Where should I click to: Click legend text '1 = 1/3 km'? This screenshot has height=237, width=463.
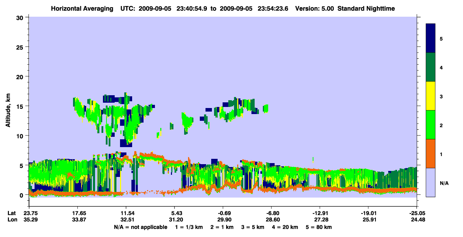(189, 227)
